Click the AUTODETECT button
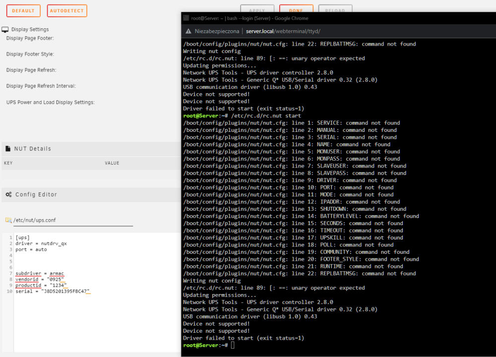Screen dimensions: 496x357 (67, 11)
